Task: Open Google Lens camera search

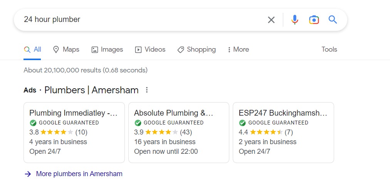Action: tap(314, 20)
